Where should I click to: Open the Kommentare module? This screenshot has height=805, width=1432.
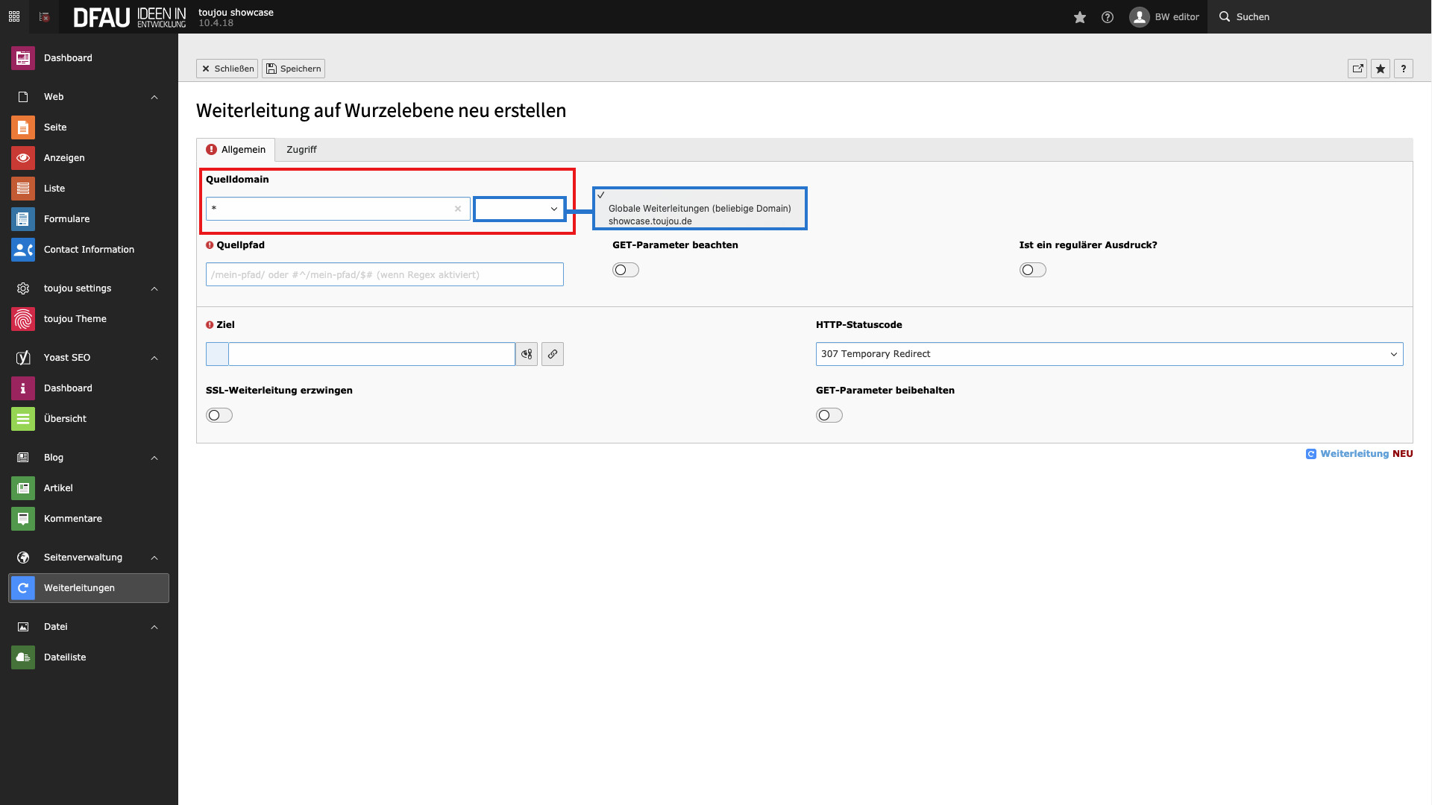pos(72,518)
